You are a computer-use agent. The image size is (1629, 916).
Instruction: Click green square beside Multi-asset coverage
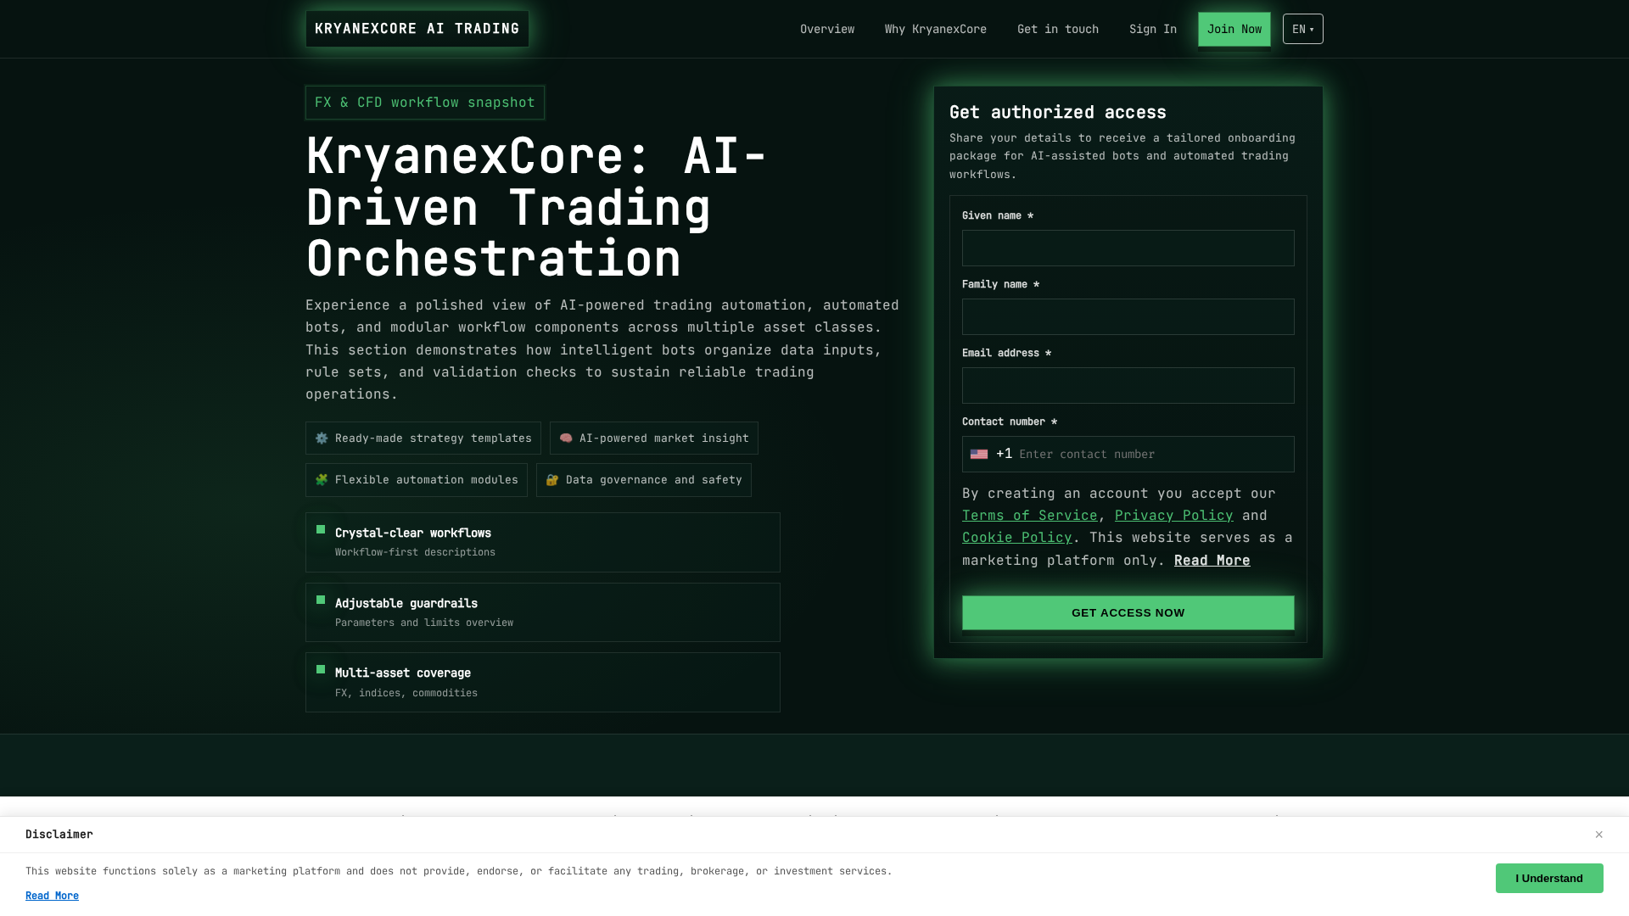click(x=321, y=669)
